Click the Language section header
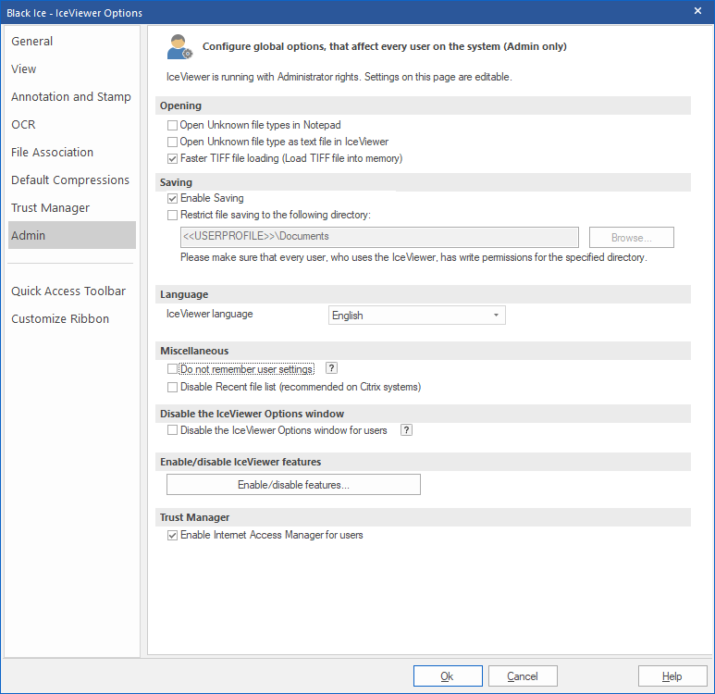 [423, 294]
